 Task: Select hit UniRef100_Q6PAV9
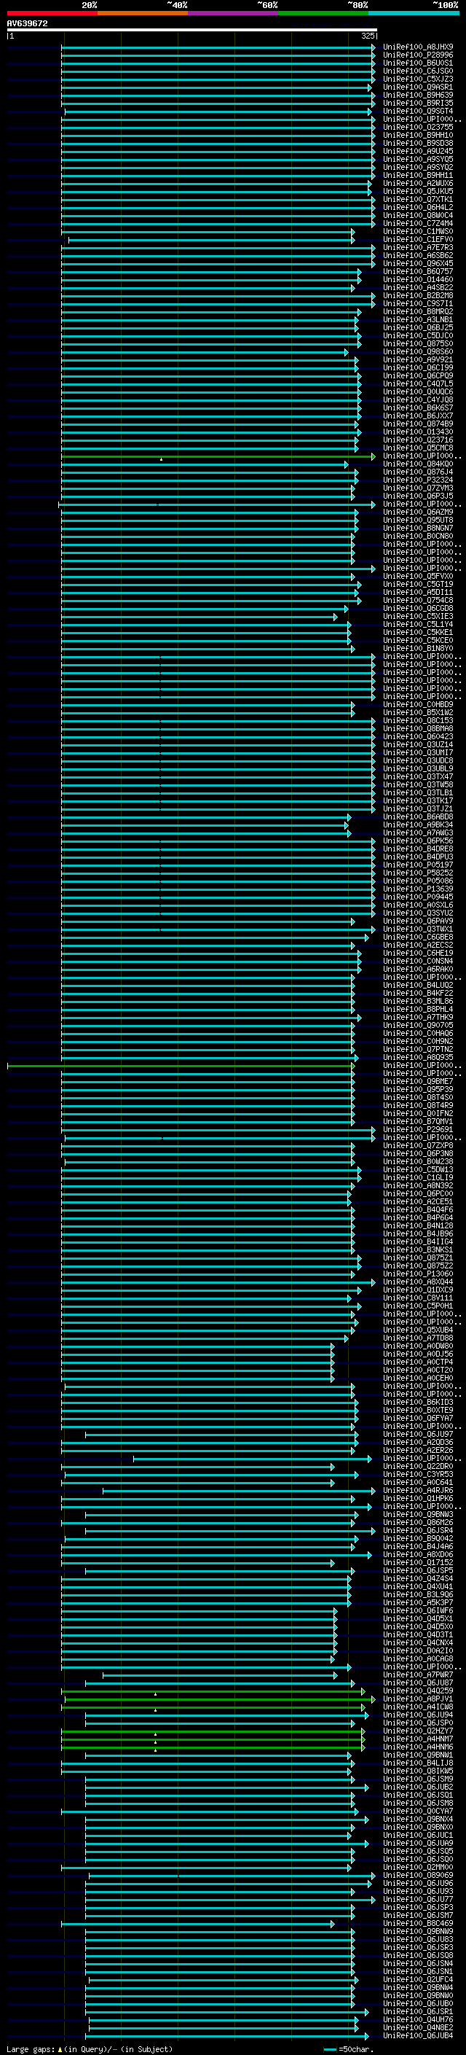tap(418, 921)
